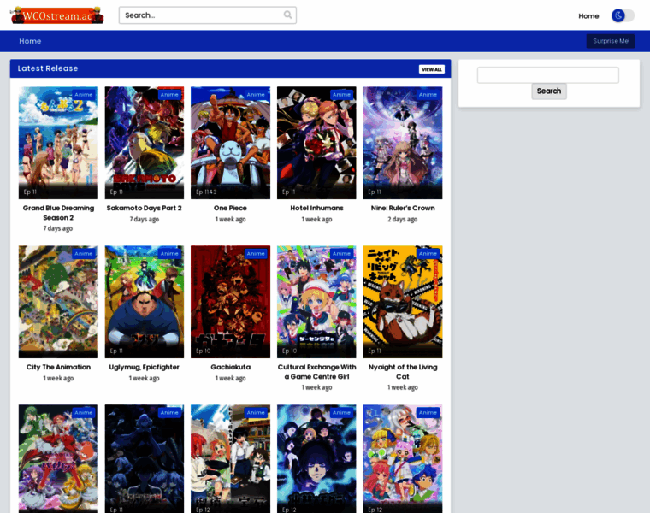Image resolution: width=650 pixels, height=513 pixels.
Task: Open Grand Blue Dreaming Season 2 poster
Action: click(58, 142)
